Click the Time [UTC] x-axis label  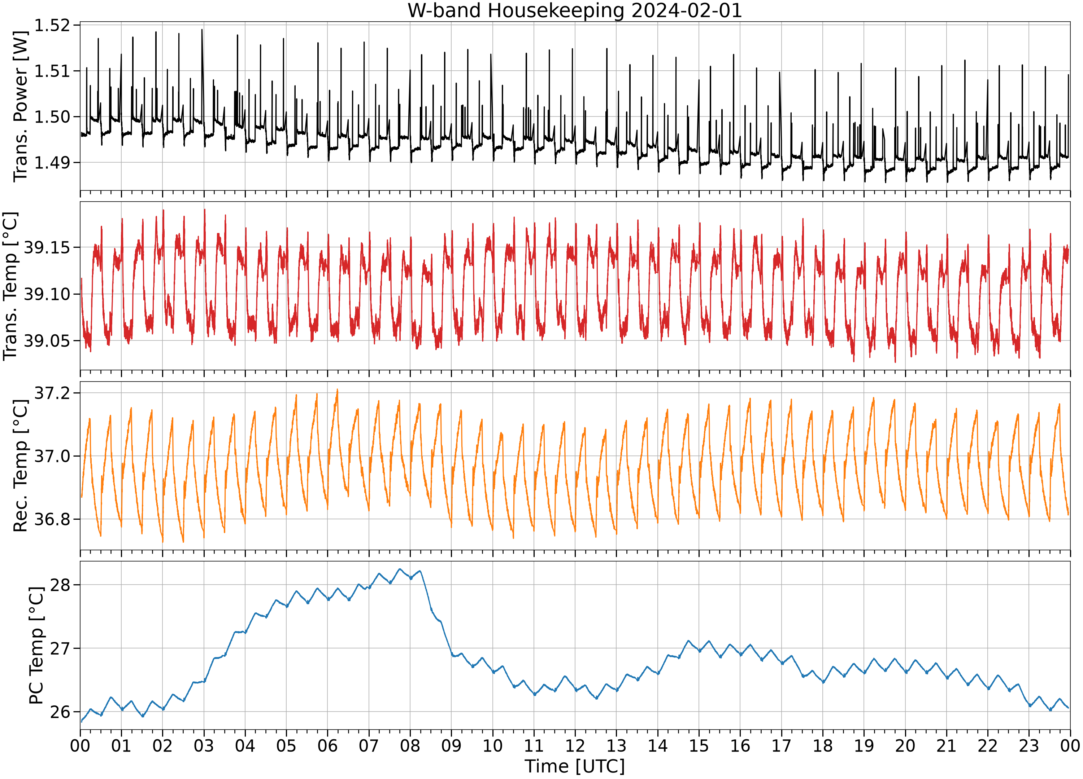[x=574, y=766]
